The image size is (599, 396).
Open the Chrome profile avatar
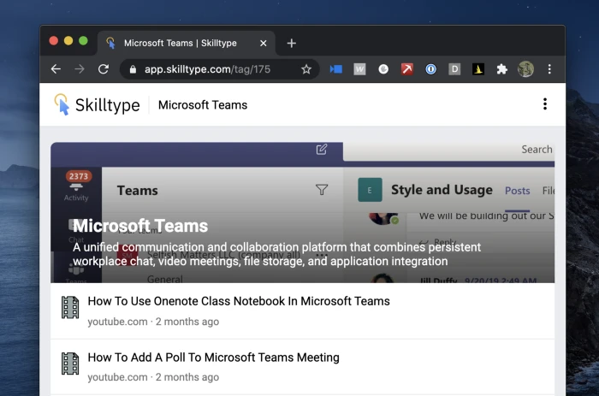coord(525,69)
